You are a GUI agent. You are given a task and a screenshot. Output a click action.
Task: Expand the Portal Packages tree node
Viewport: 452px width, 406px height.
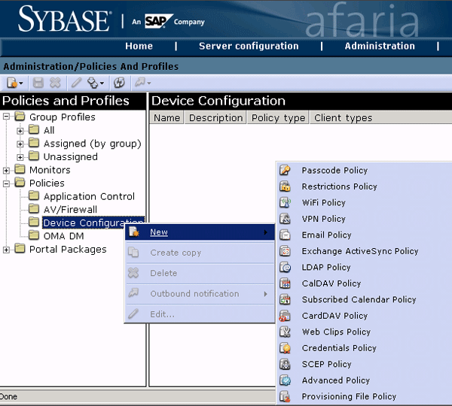pos(6,250)
